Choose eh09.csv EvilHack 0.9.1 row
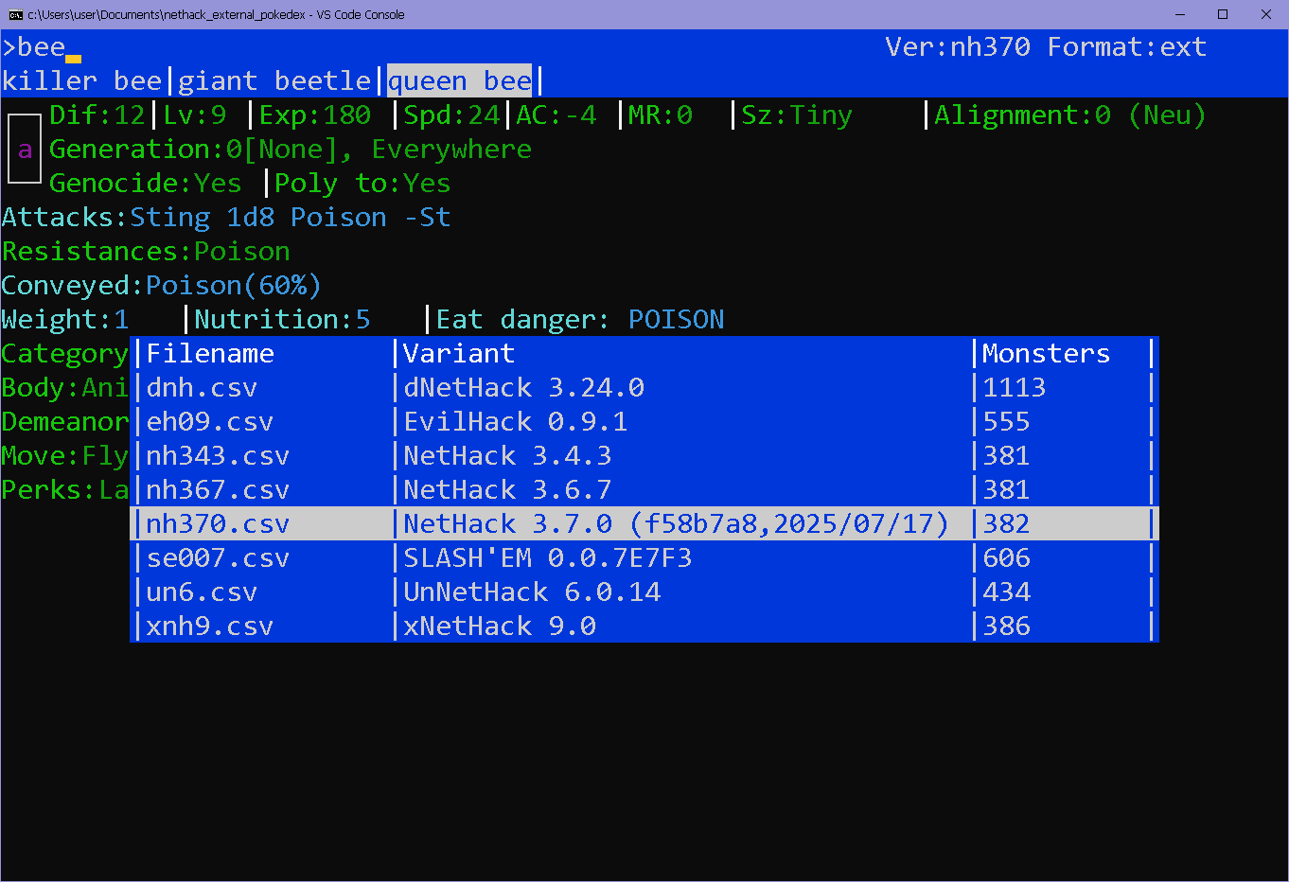Viewport: 1289px width, 883px height. (644, 422)
